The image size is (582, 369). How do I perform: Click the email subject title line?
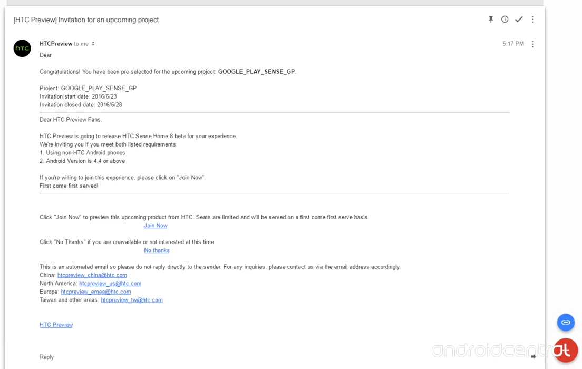(86, 20)
